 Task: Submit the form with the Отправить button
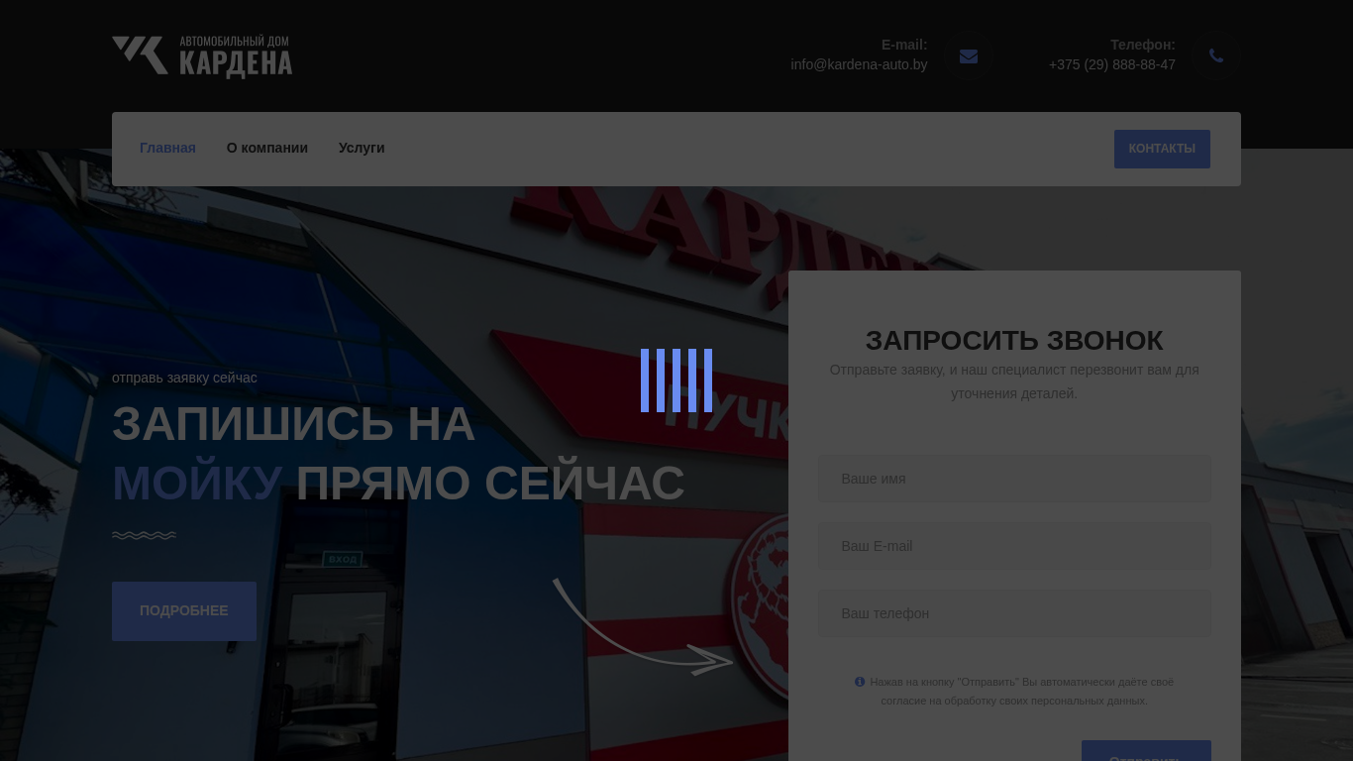1146,750
